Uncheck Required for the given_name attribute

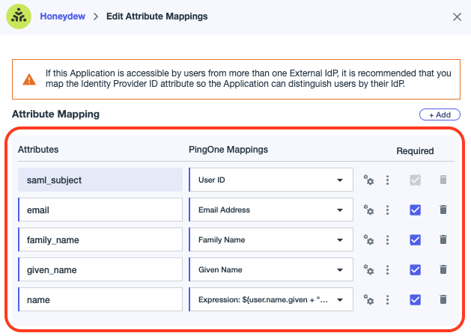[415, 269]
